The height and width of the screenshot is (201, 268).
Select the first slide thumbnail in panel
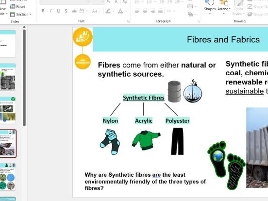[x=8, y=44]
